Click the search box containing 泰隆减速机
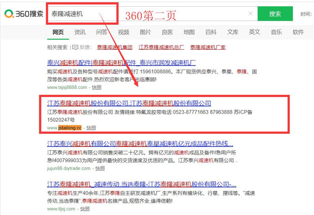 tap(82, 14)
